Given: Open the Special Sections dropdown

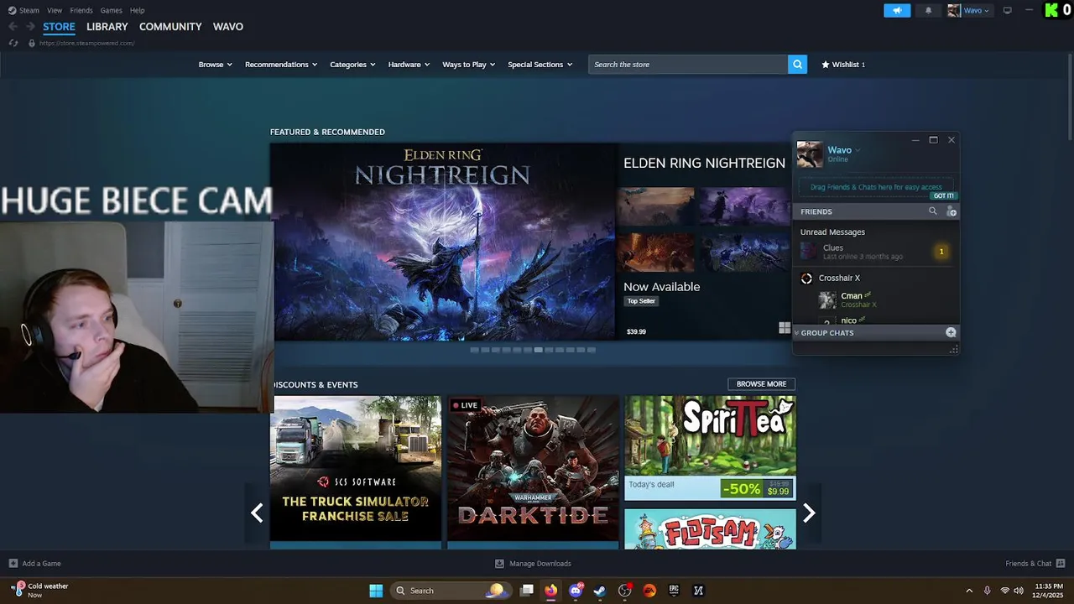Looking at the screenshot, I should click(x=540, y=65).
